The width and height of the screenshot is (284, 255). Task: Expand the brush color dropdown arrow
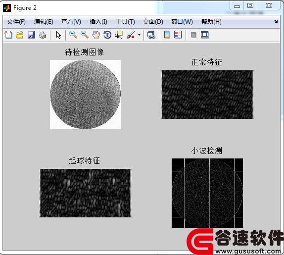(139, 35)
